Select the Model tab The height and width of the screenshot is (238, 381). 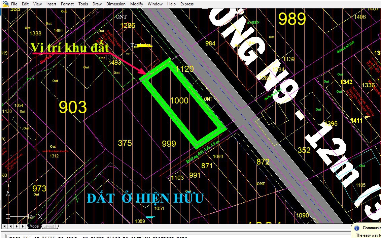tap(34, 226)
